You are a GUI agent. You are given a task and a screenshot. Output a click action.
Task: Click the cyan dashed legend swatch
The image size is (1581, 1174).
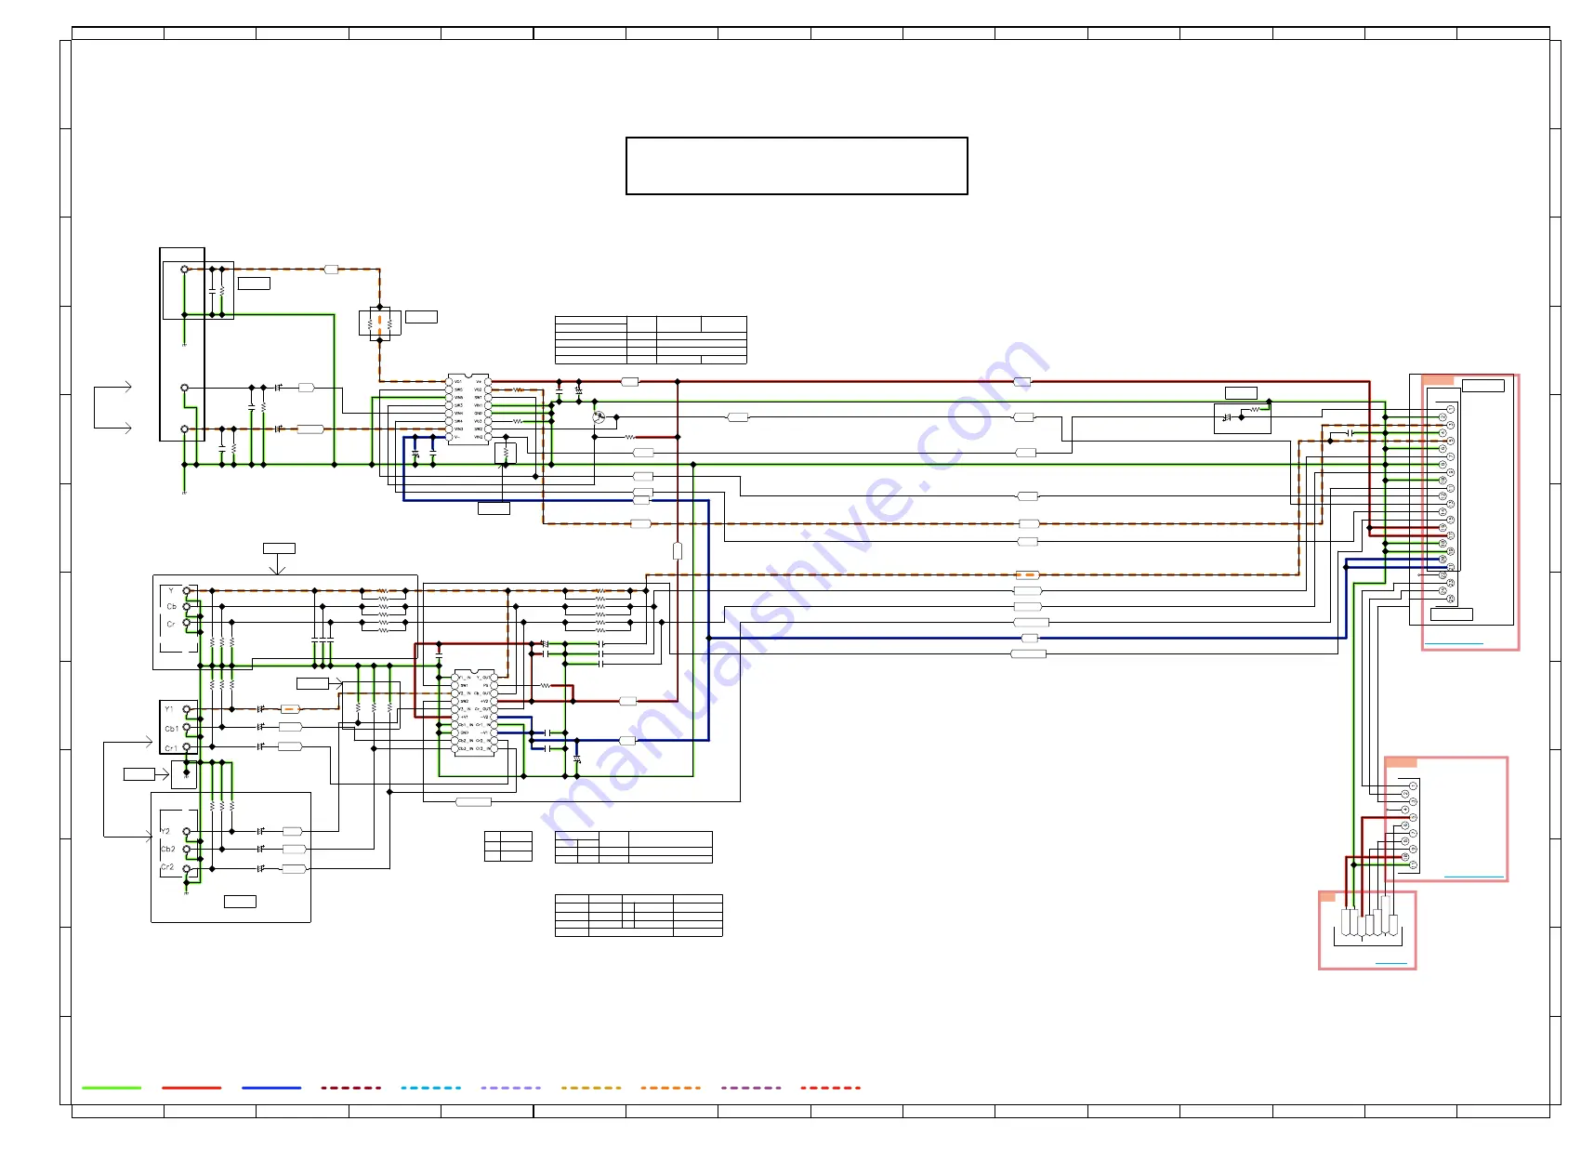[431, 1088]
